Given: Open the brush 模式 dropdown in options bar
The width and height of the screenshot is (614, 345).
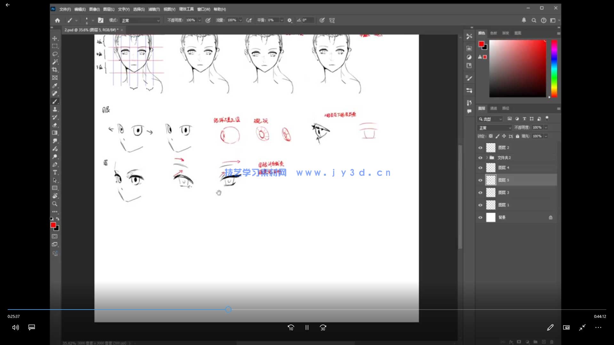Looking at the screenshot, I should 140,20.
